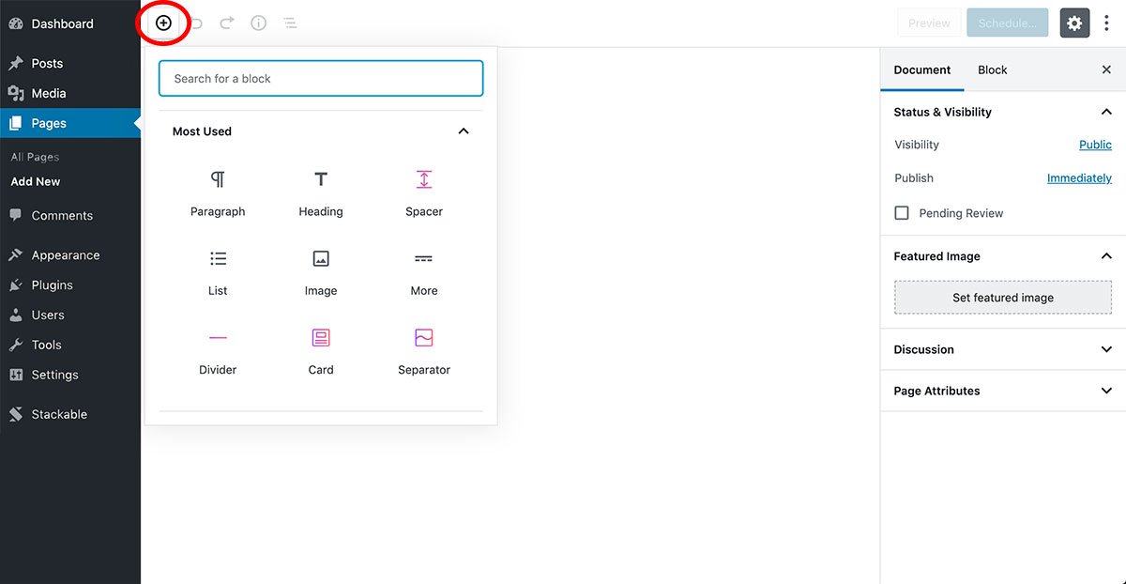Click the Preview button
This screenshot has height=584, width=1126.
(x=929, y=23)
